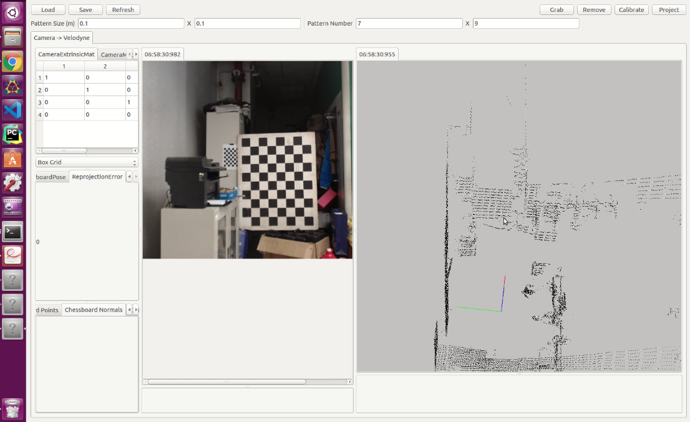690x422 pixels.
Task: Focus the second Pattern Size field after X
Action: click(247, 23)
